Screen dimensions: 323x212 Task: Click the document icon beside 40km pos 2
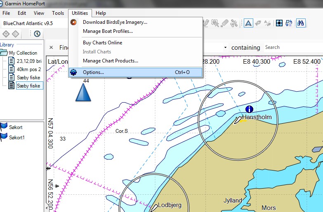click(x=11, y=69)
